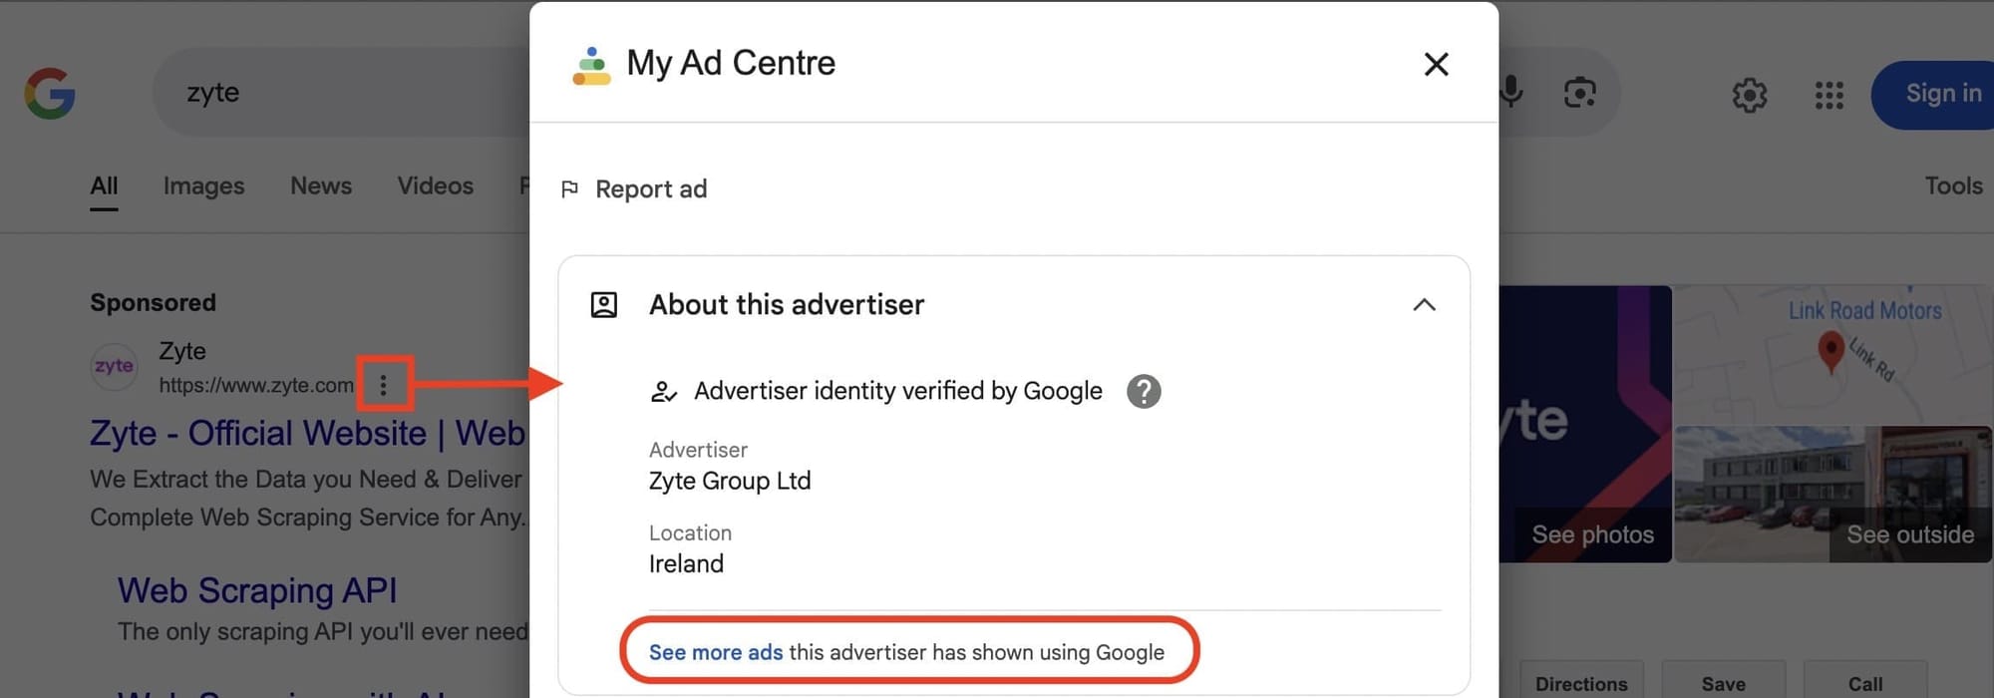Click the advertiser profile icon beside About this advertiser
Screen dimensions: 1994x698
[x=603, y=305]
